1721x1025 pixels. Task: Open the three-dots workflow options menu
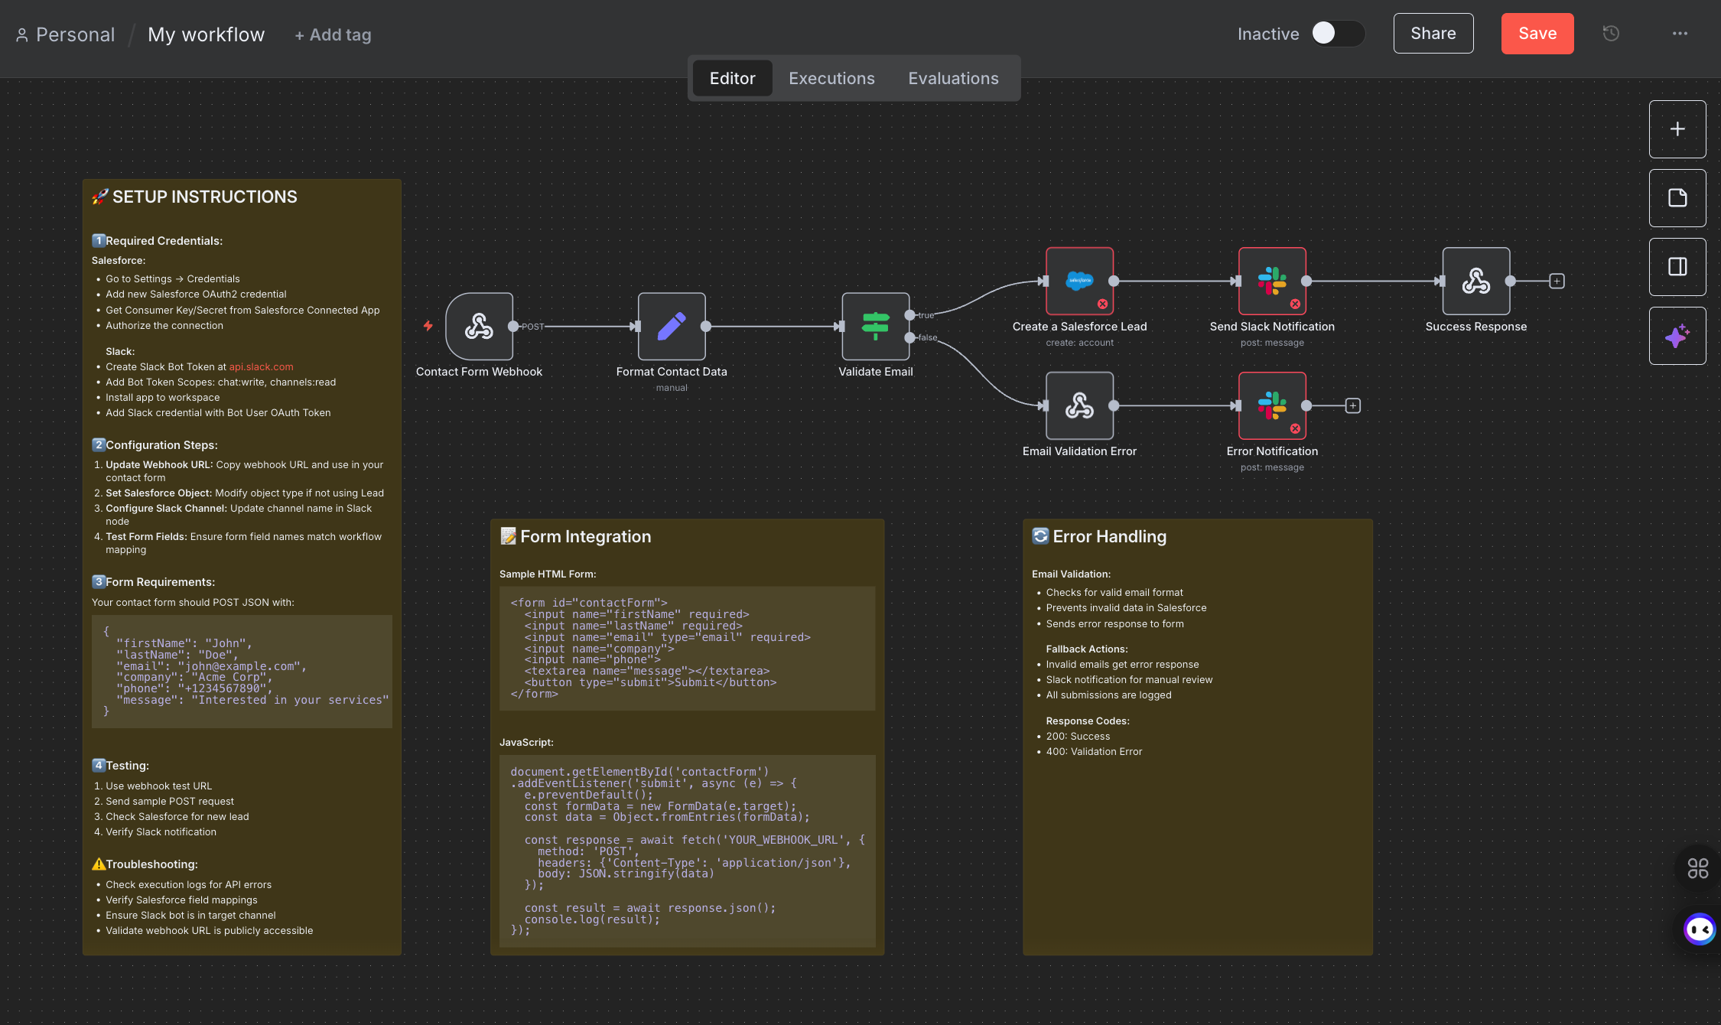coord(1680,34)
